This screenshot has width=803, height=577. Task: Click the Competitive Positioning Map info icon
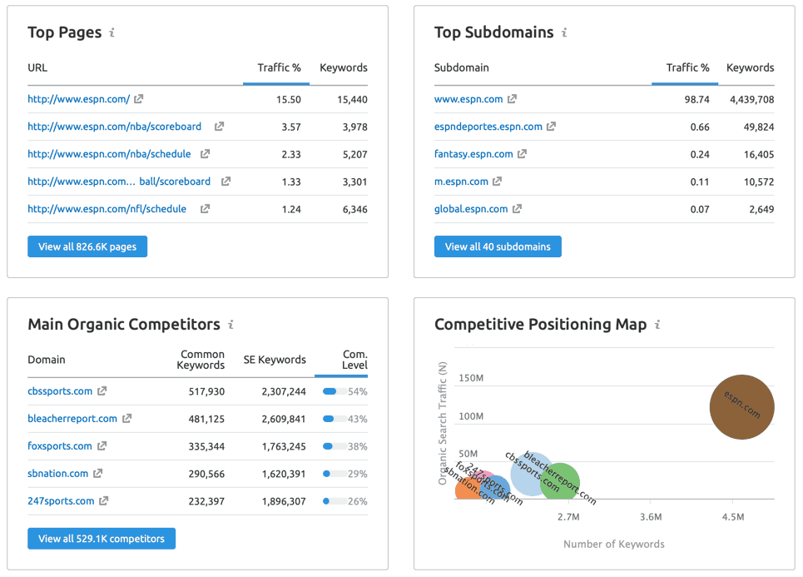(657, 325)
